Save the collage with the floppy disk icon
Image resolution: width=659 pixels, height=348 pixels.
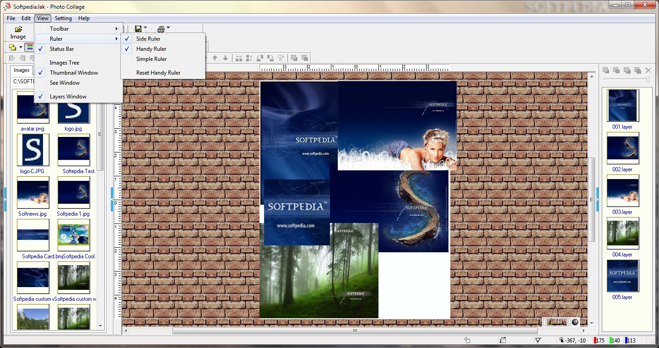tap(138, 29)
